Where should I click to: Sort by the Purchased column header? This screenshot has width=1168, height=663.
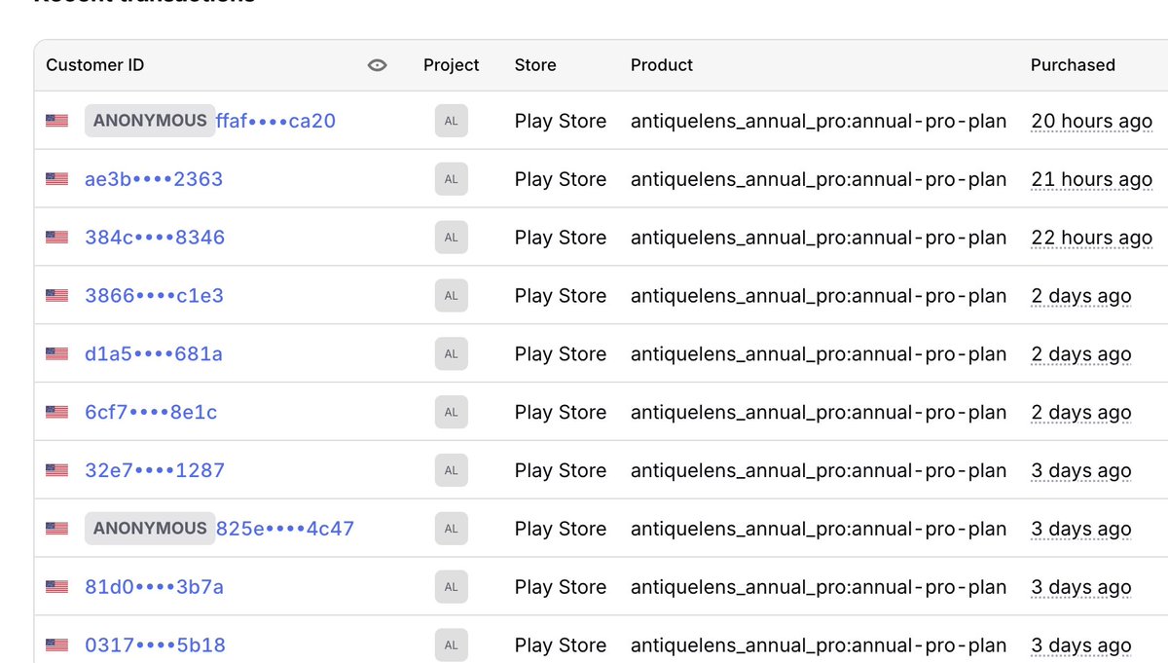pyautogui.click(x=1072, y=64)
